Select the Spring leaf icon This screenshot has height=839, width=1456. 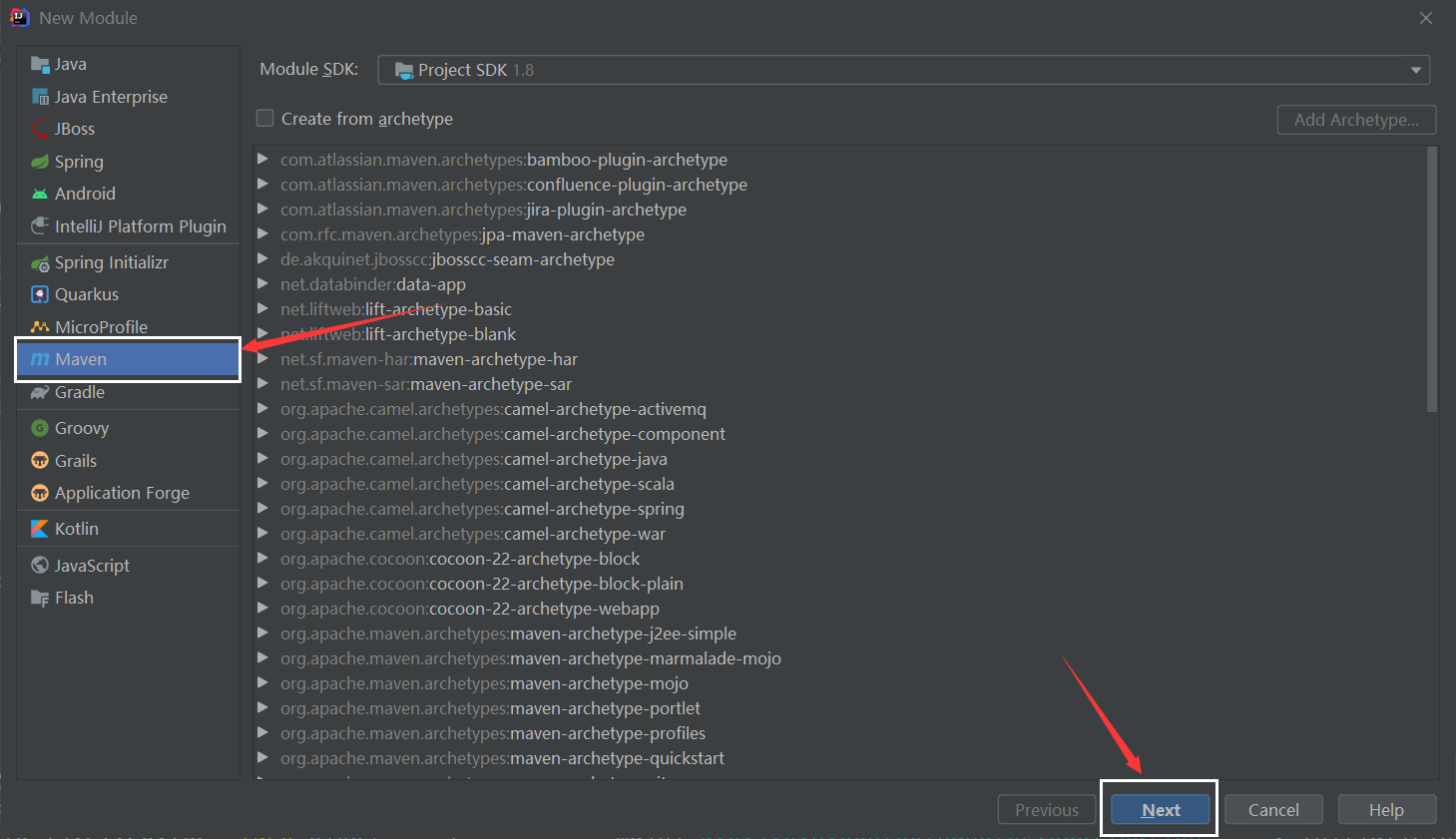pos(40,162)
